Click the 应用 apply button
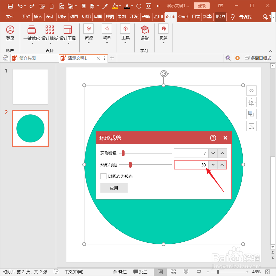 pos(114,188)
